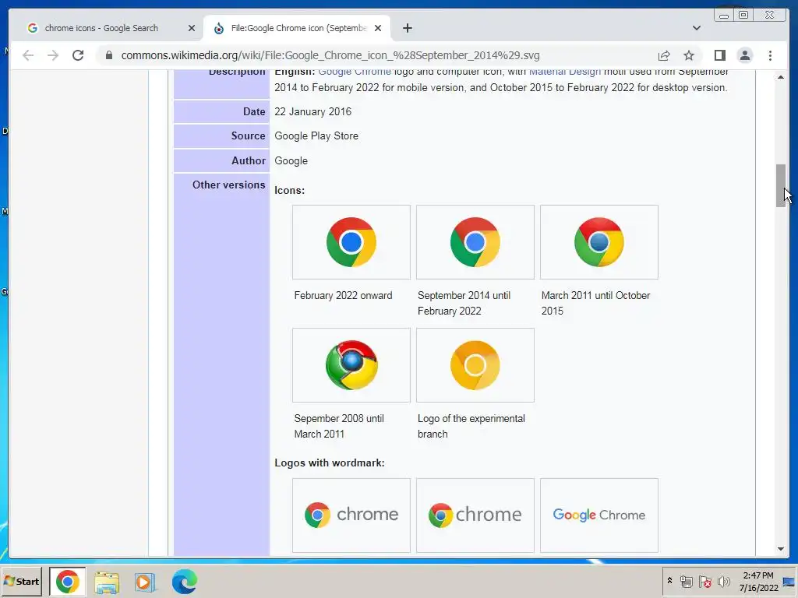
Task: Open the share this page icon
Action: [x=664, y=55]
